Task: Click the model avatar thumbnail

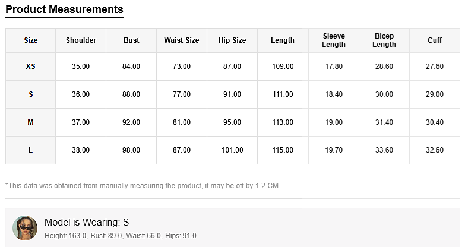Action: [x=25, y=228]
